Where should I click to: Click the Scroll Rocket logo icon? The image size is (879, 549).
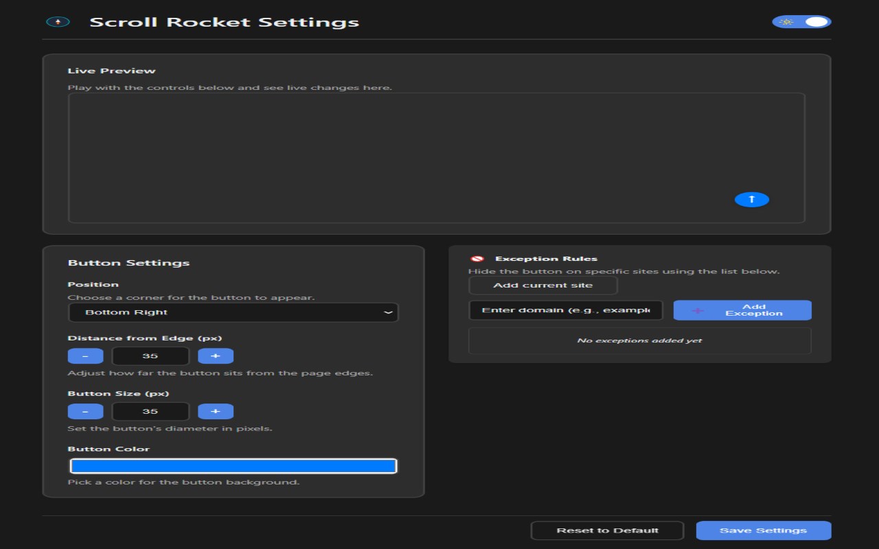click(x=58, y=22)
